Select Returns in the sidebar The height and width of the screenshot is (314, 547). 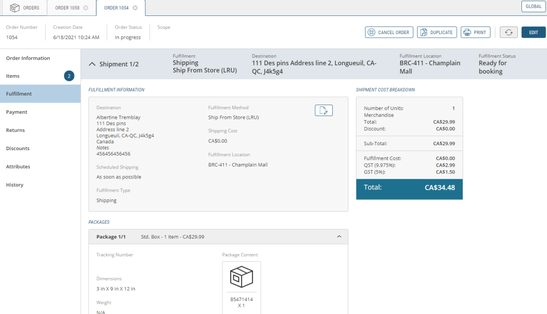coord(15,130)
